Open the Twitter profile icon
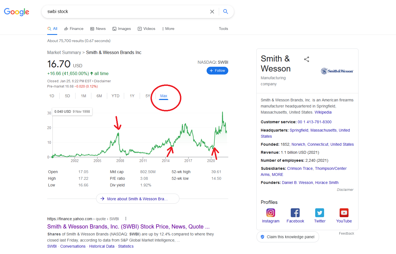Viewport: 396px width, 254px height. [320, 213]
